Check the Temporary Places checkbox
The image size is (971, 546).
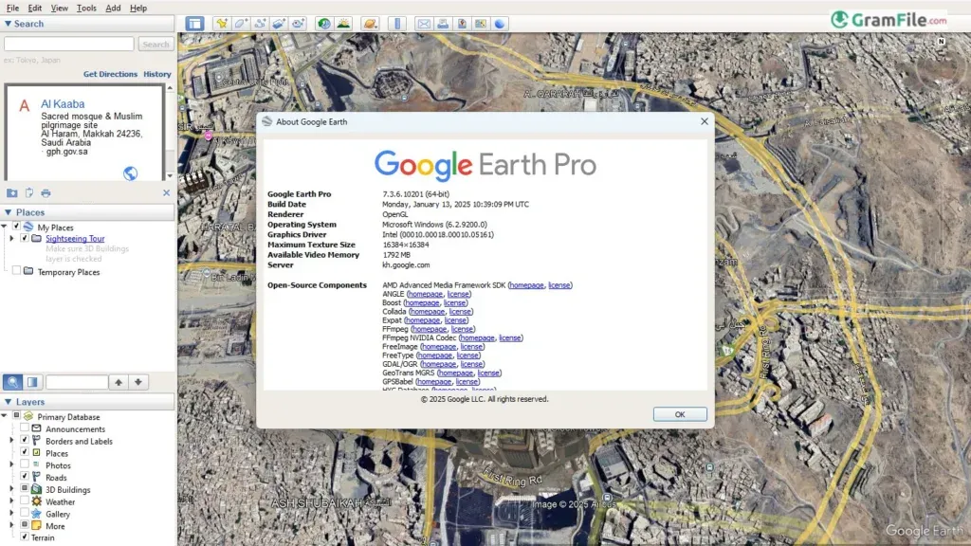[x=17, y=270]
